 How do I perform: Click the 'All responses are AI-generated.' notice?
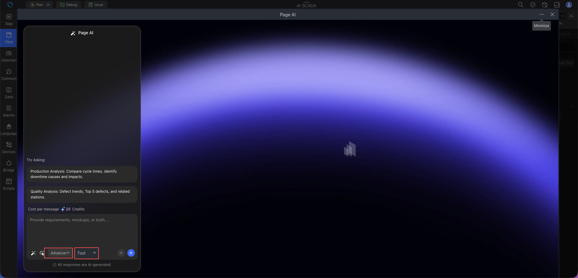pos(82,265)
